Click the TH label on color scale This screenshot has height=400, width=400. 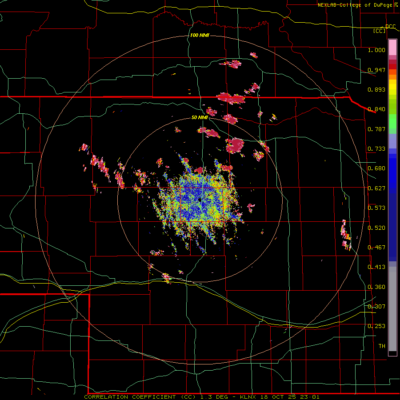point(382,346)
